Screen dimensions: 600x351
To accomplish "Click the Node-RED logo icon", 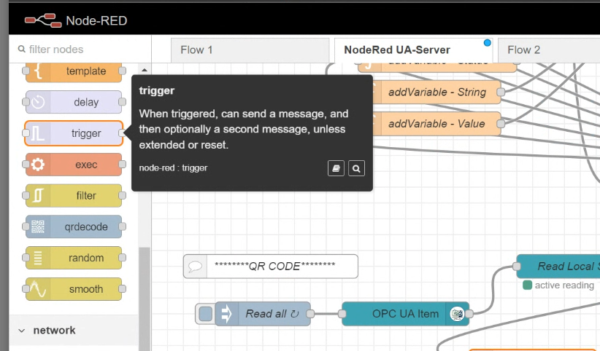I will tap(43, 20).
